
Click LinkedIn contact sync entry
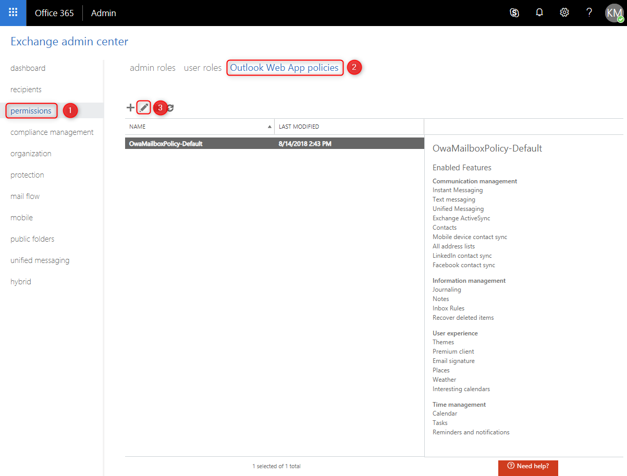pos(462,256)
